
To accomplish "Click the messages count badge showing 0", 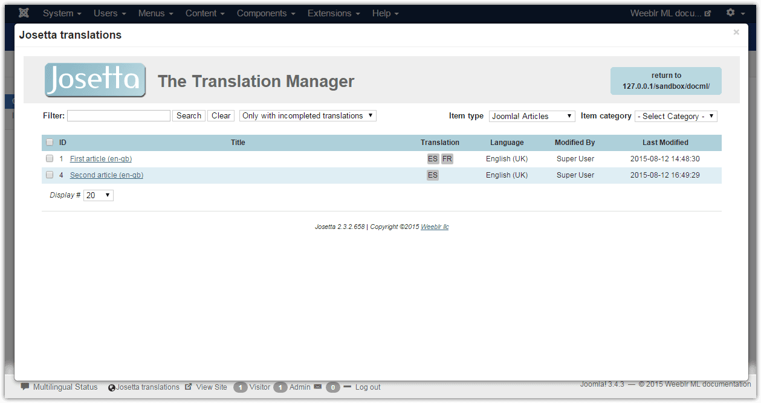I will click(x=332, y=387).
